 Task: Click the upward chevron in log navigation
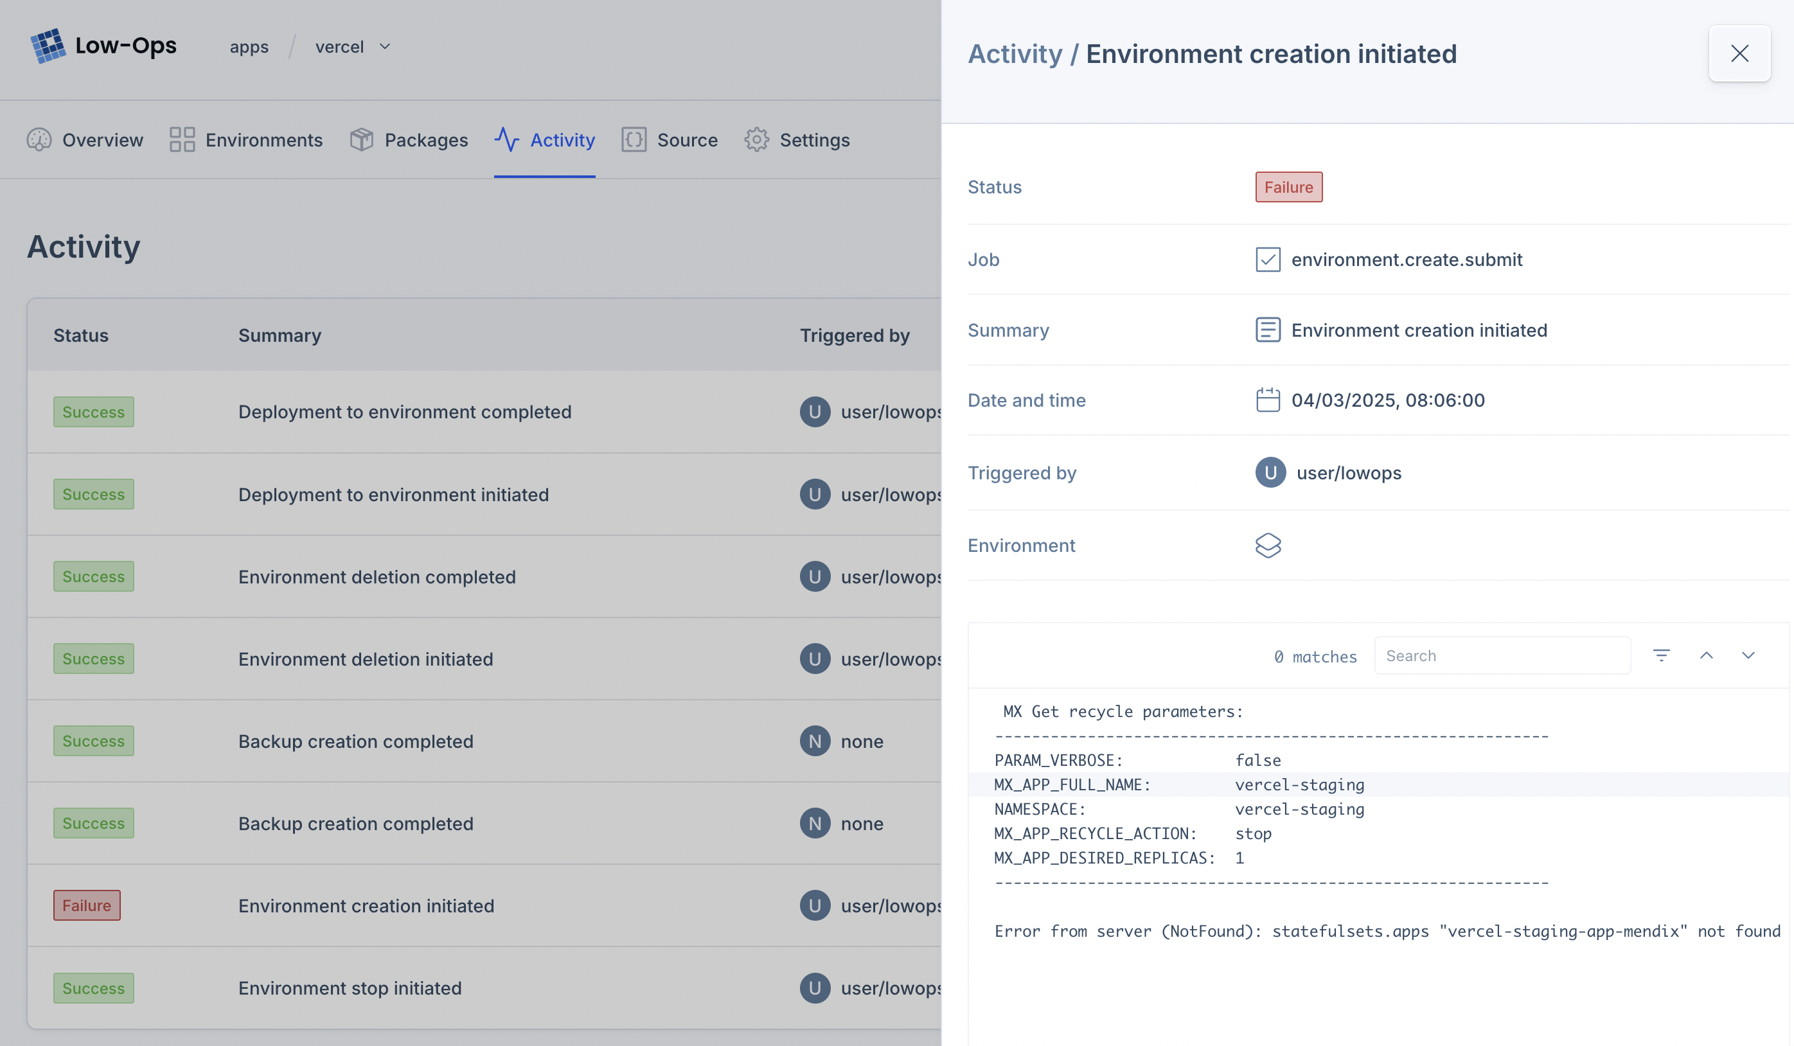tap(1707, 654)
